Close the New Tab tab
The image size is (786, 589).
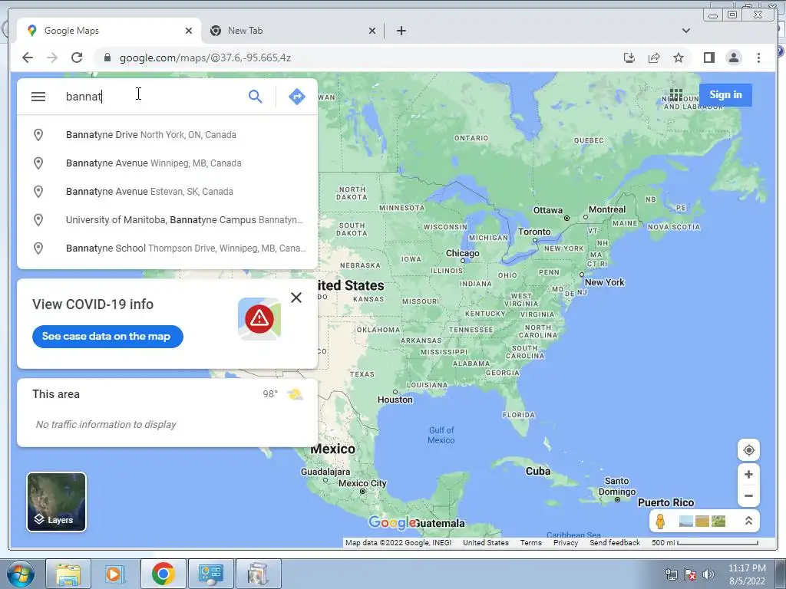point(372,31)
